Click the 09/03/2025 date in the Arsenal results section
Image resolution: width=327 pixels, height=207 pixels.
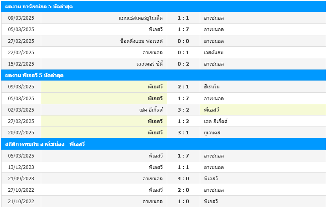coord(21,18)
